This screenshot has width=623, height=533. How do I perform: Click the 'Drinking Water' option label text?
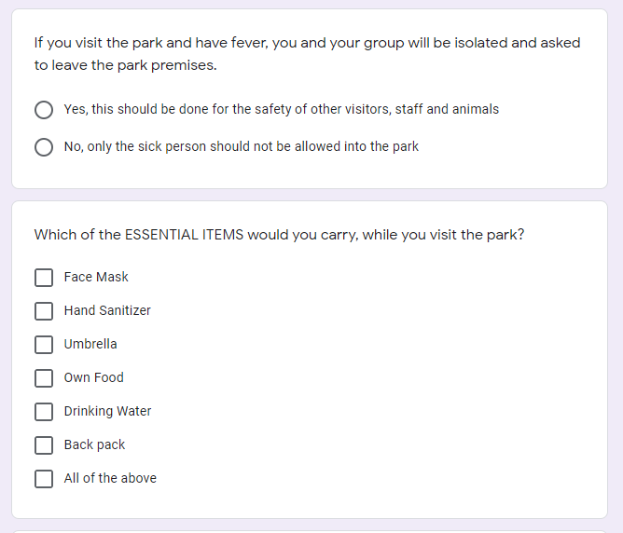point(107,411)
